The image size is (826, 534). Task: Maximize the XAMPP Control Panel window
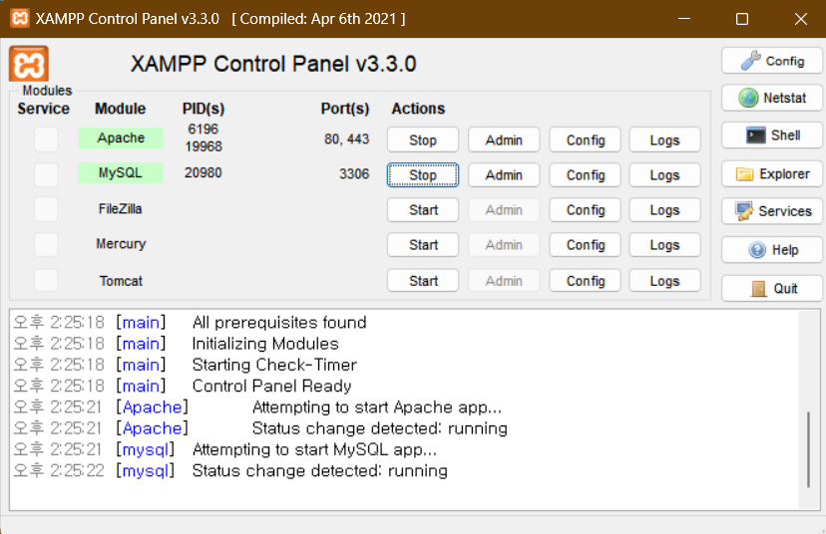click(x=742, y=19)
